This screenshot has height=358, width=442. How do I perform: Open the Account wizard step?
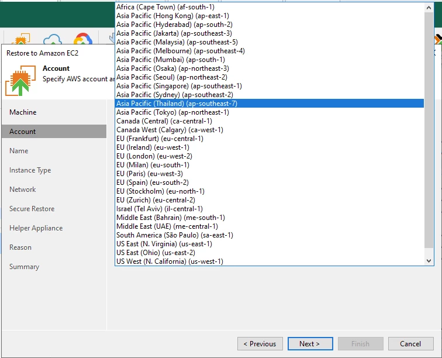54,132
